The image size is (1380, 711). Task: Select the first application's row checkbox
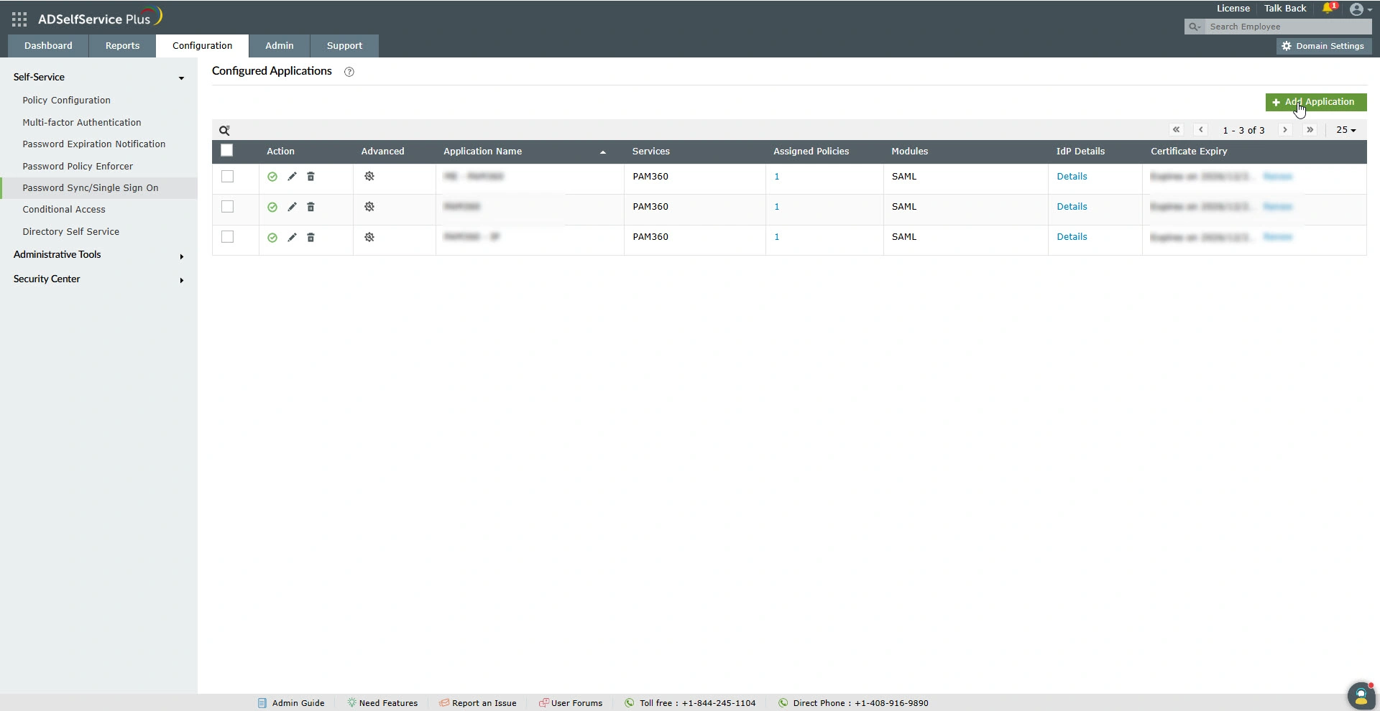pyautogui.click(x=227, y=176)
